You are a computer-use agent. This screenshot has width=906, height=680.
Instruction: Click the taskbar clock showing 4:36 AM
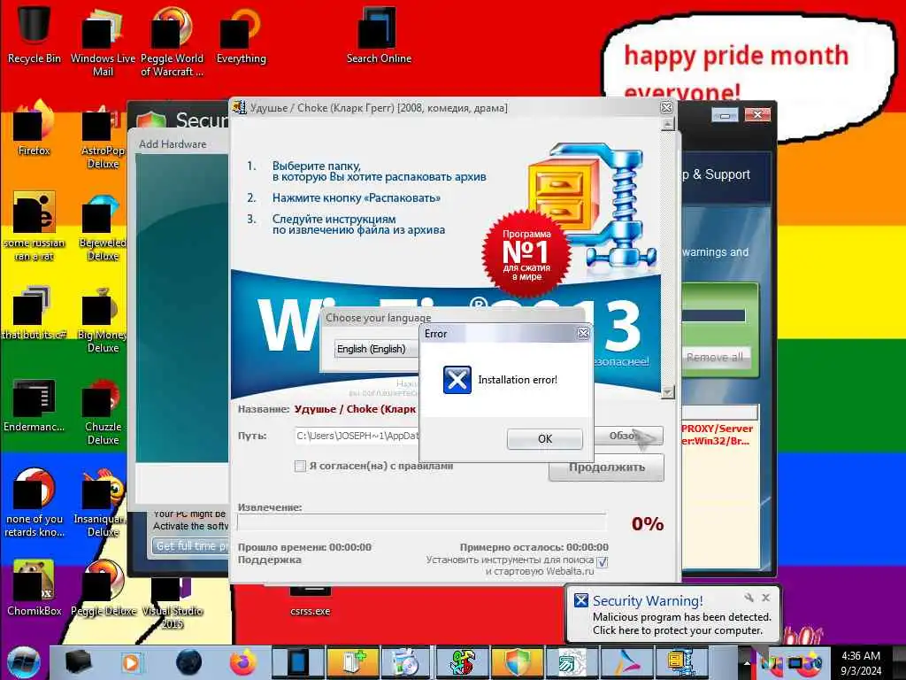point(861,663)
